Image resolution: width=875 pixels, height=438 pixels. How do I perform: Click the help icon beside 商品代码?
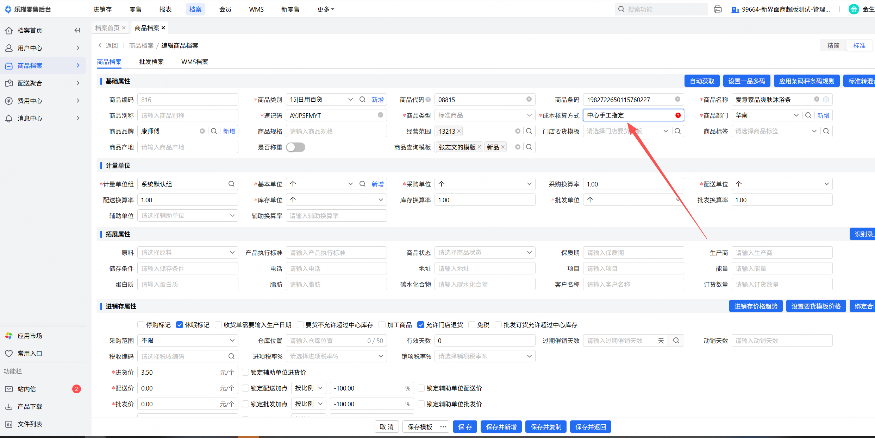click(x=428, y=100)
